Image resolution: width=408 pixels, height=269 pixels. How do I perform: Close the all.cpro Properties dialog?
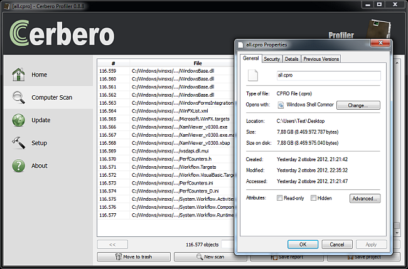tap(380, 43)
